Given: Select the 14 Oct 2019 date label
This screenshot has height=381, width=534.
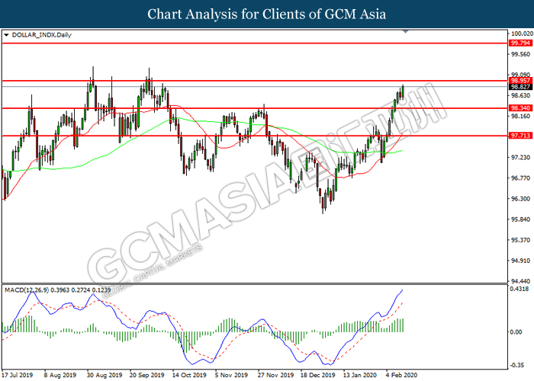Looking at the screenshot, I should (189, 375).
